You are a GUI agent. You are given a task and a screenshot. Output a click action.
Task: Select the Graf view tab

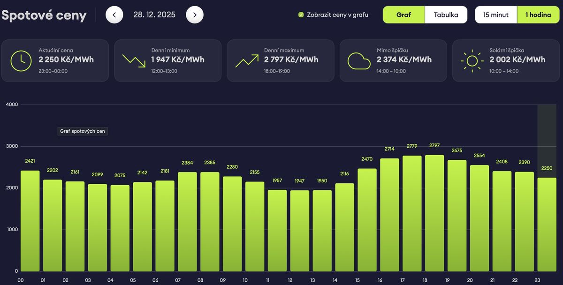403,15
